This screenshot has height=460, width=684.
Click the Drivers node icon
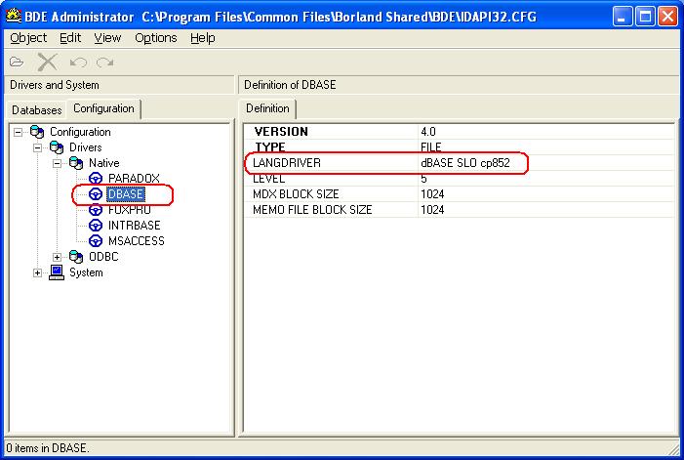(x=57, y=147)
